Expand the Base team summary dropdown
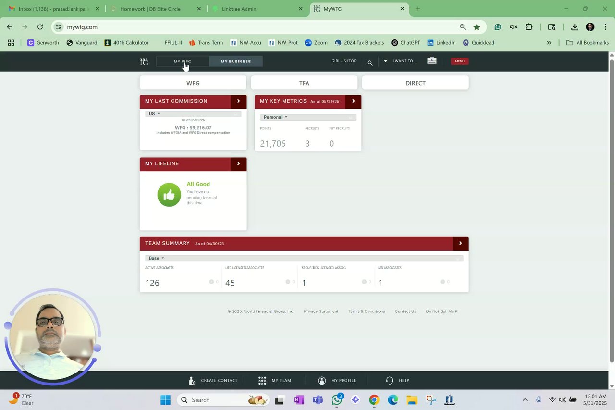615x410 pixels. click(x=304, y=258)
